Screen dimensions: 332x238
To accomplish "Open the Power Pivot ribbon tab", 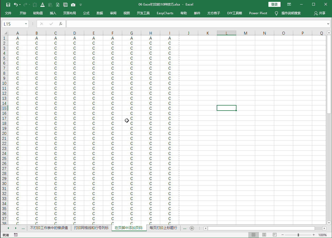I will pyautogui.click(x=258, y=13).
